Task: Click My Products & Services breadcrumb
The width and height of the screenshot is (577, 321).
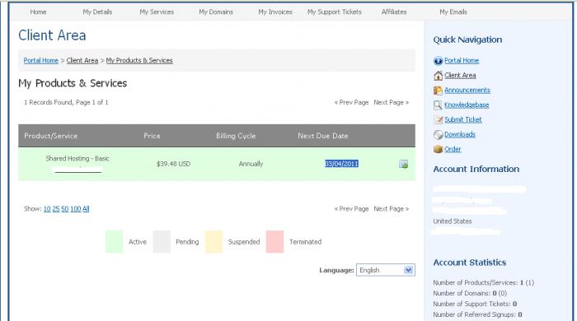Action: click(x=139, y=60)
